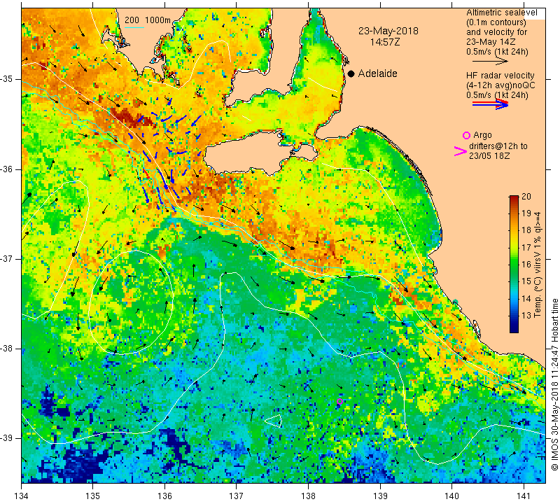Click the Adelaide label
The width and height of the screenshot is (560, 504).
click(x=377, y=73)
